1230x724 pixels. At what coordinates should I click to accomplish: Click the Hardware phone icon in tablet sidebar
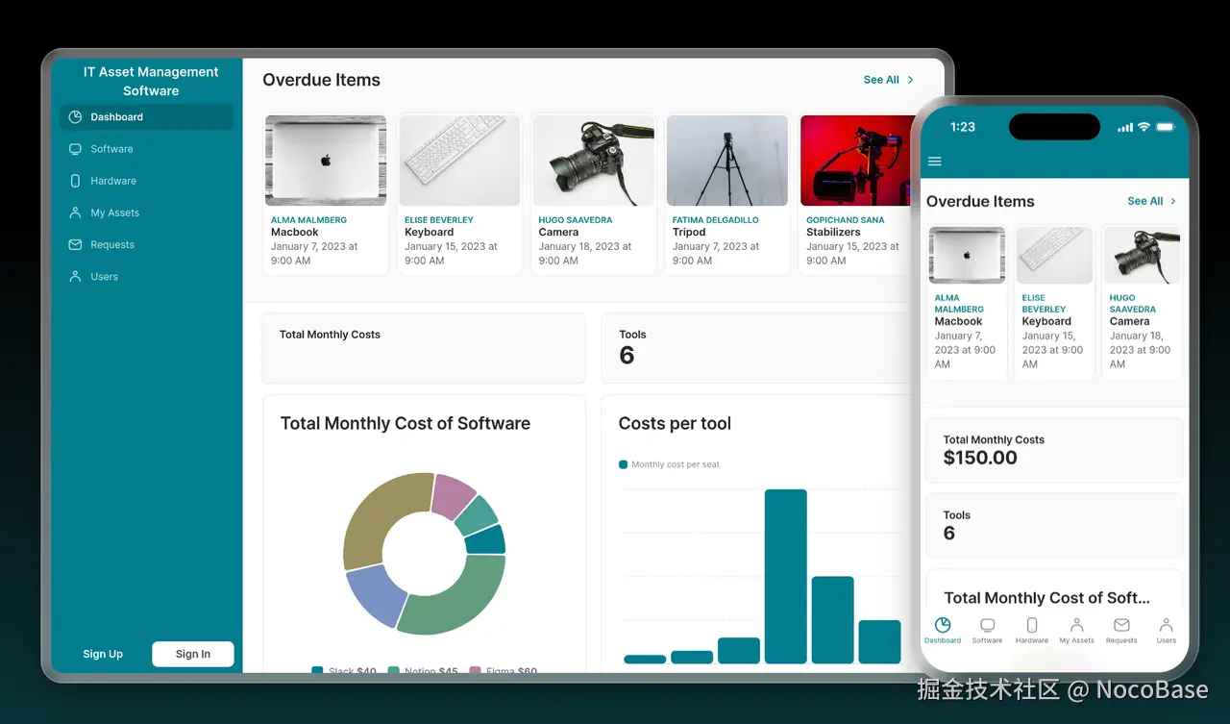click(x=75, y=181)
